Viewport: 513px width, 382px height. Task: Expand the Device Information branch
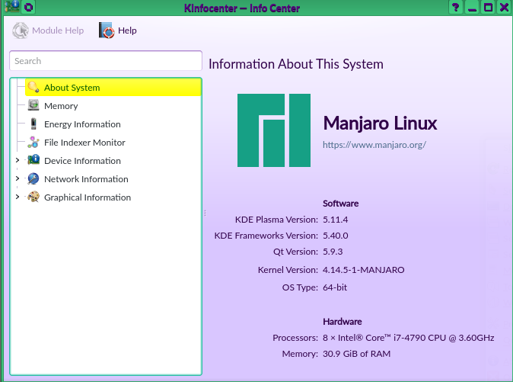coord(18,161)
